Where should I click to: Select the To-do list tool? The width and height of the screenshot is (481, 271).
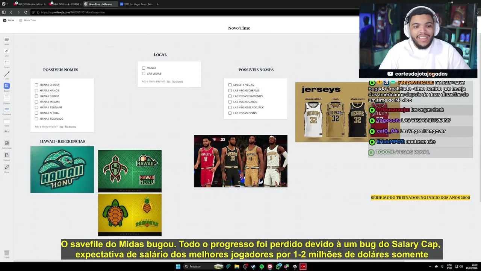7,64
